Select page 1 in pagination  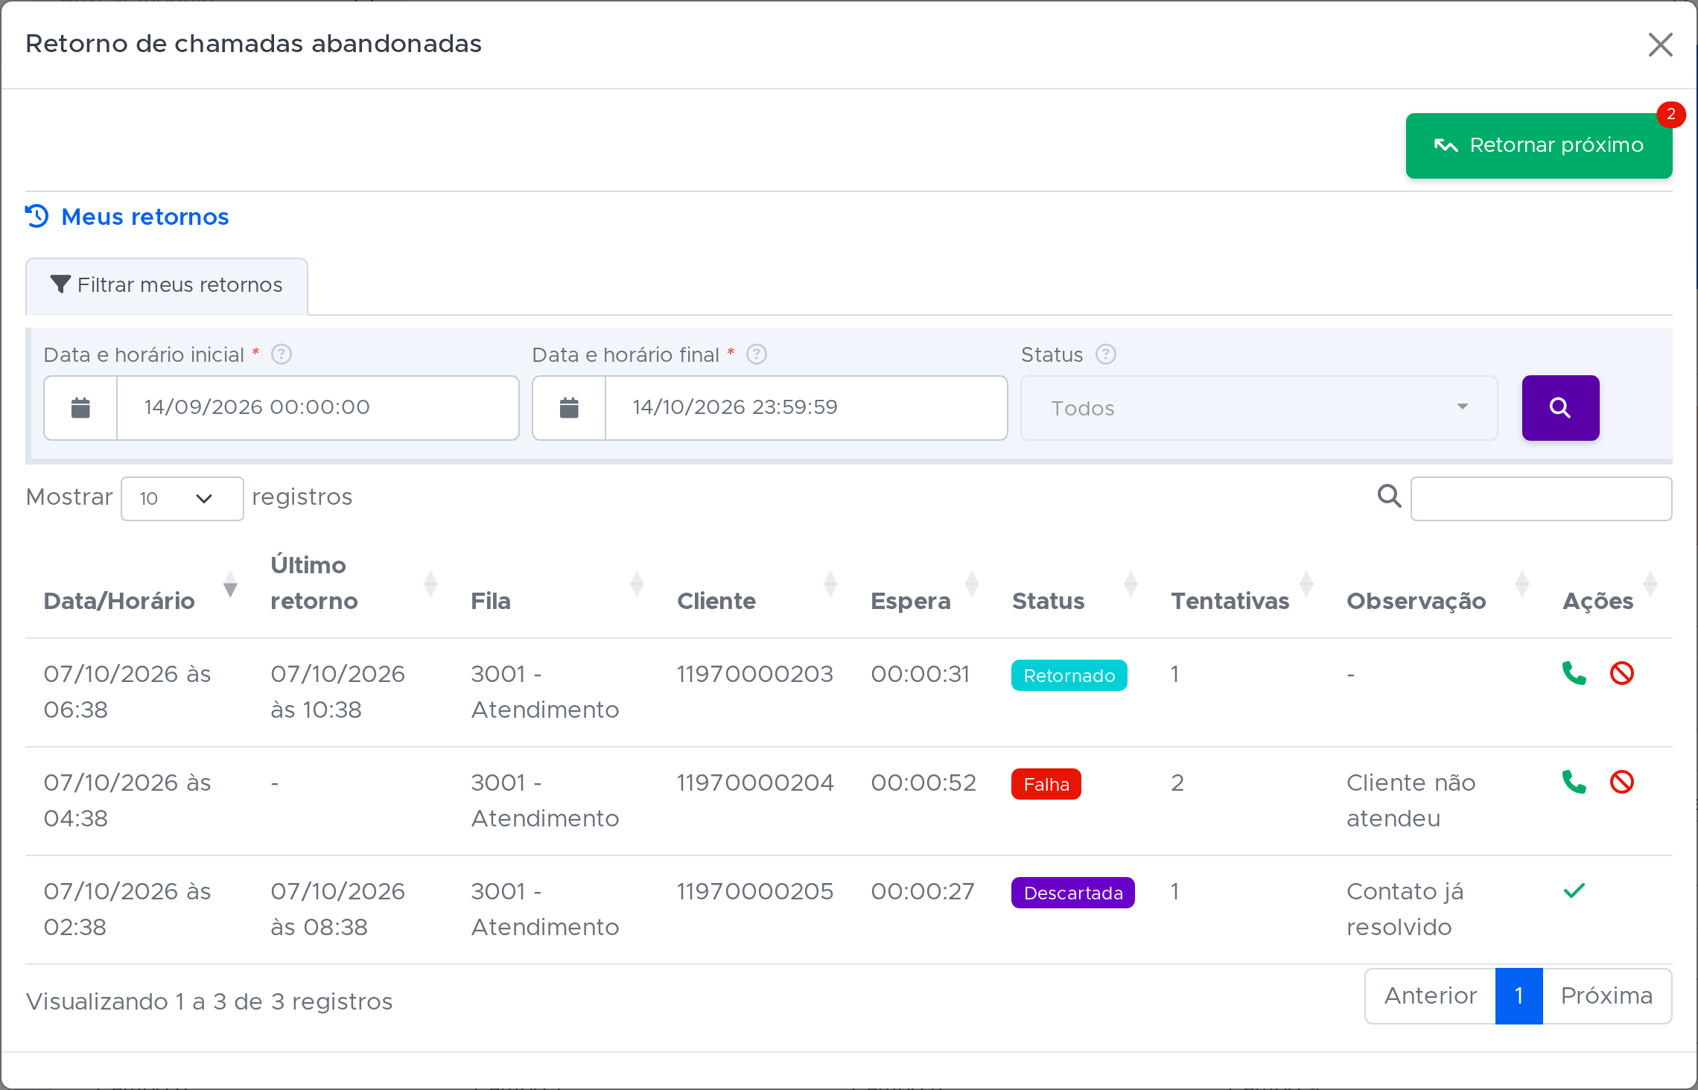1519,996
